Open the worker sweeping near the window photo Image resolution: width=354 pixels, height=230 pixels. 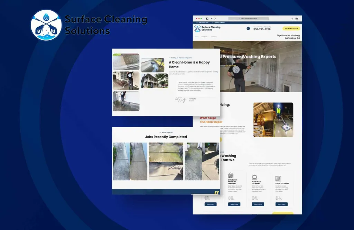(x=126, y=81)
